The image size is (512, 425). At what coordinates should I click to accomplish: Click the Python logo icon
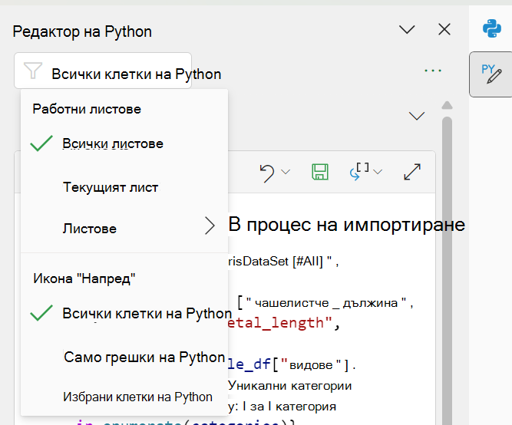(x=492, y=28)
